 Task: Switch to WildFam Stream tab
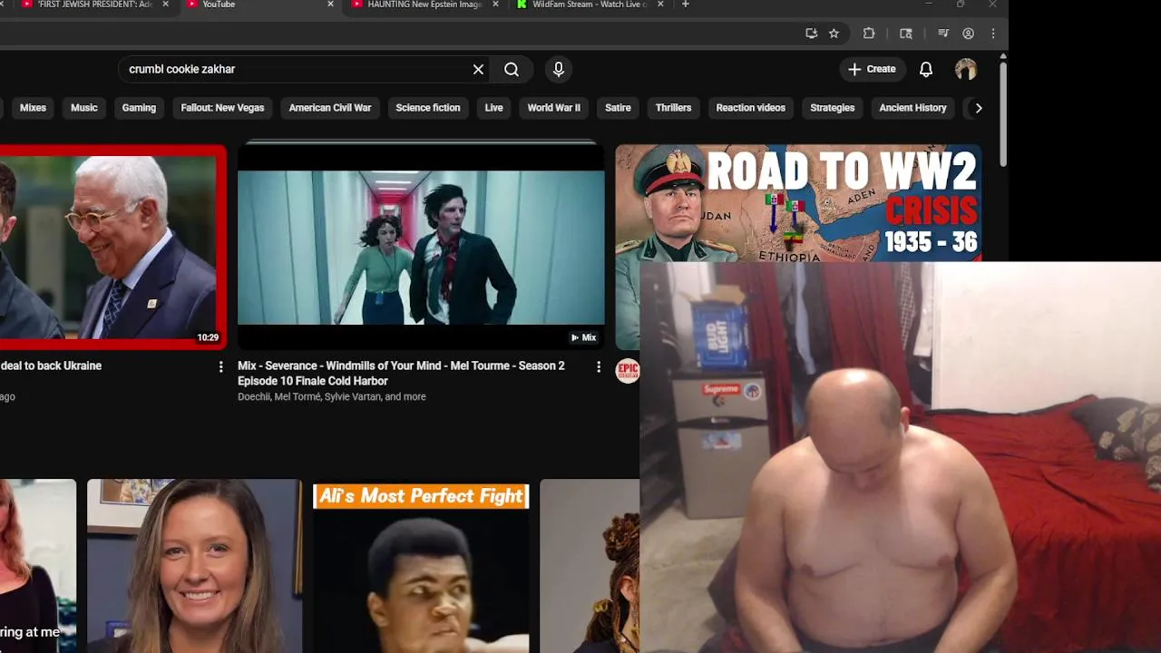click(590, 5)
